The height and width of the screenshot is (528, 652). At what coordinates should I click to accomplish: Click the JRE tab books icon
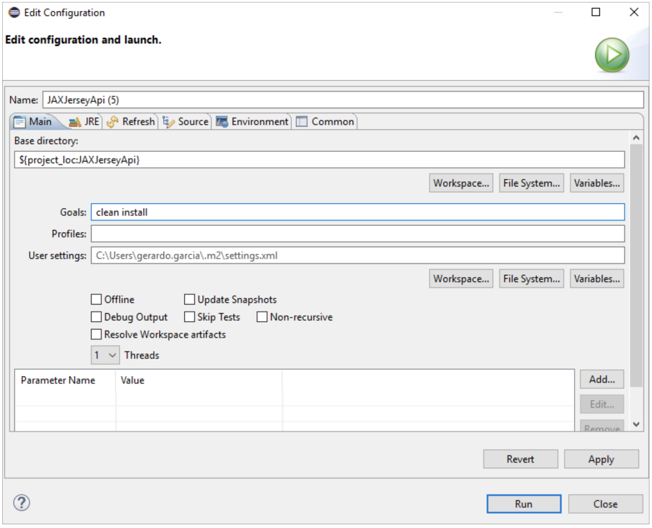pyautogui.click(x=75, y=122)
